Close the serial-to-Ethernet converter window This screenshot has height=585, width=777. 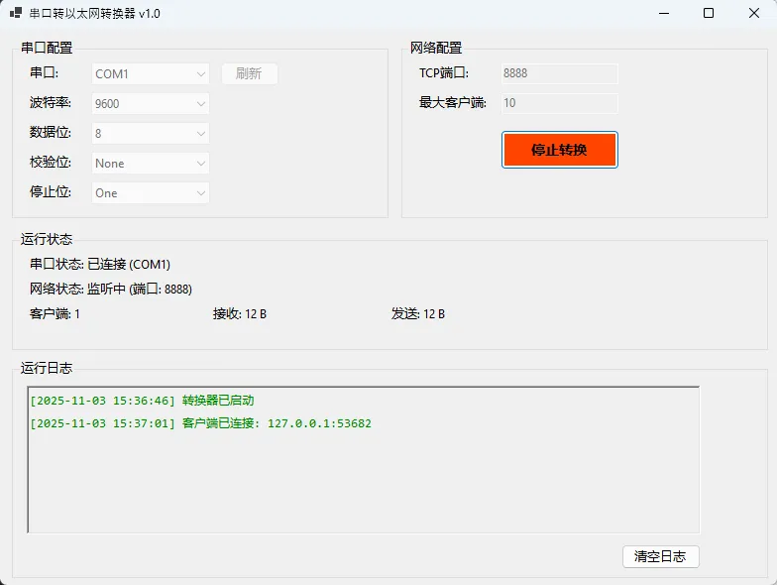pos(753,14)
